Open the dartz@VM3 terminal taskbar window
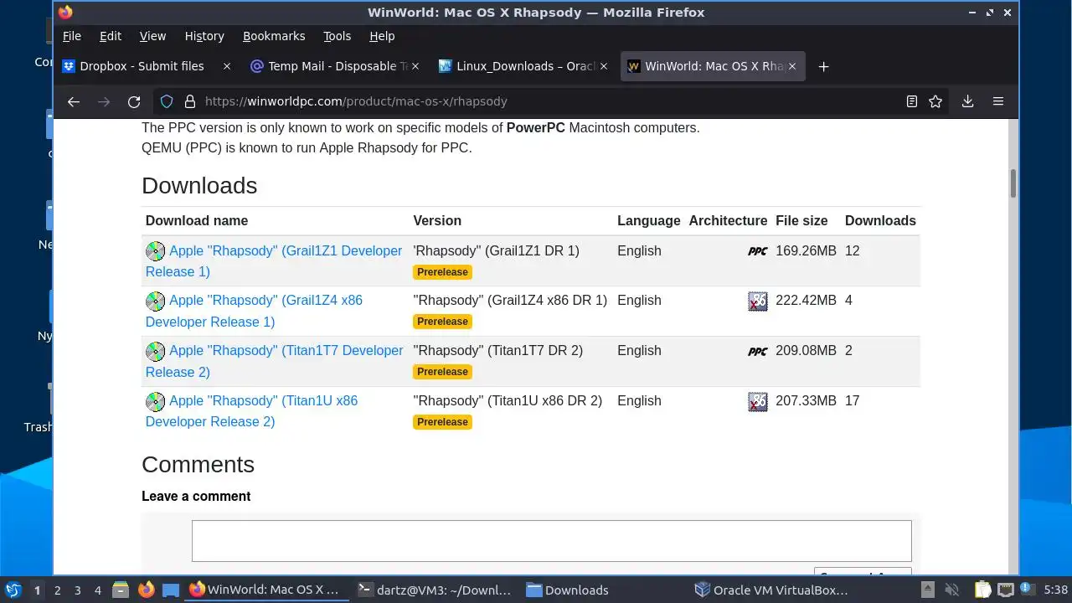 tap(434, 590)
